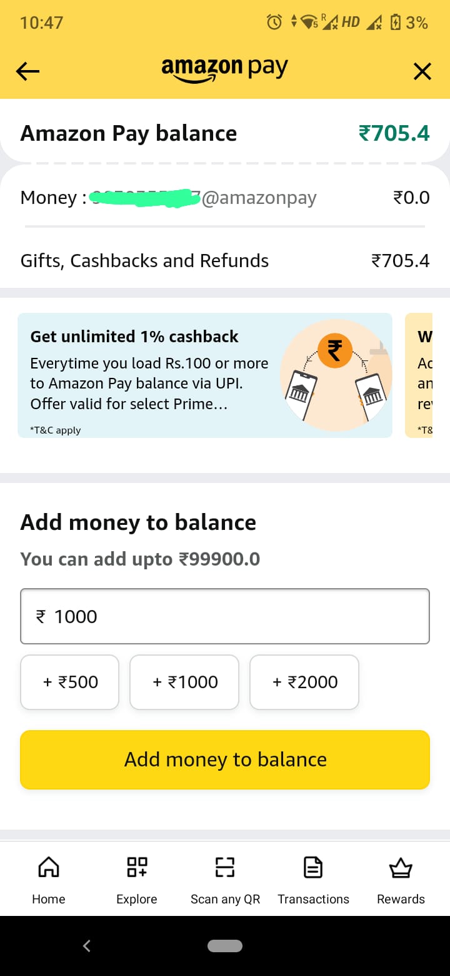This screenshot has width=450, height=976.
Task: Tap the Gifts, Cashbacks and Refunds row
Action: pos(225,260)
